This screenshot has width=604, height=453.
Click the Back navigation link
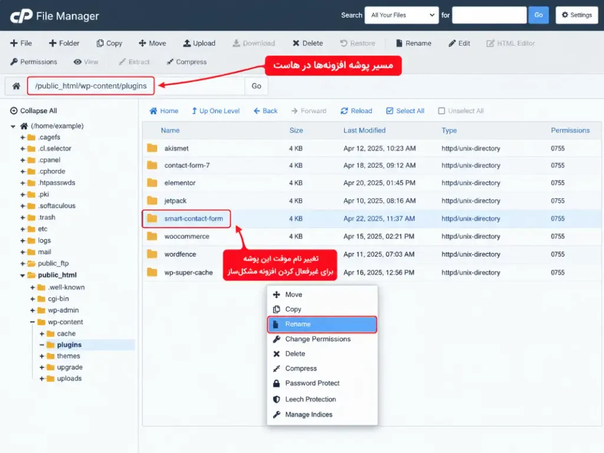point(265,111)
